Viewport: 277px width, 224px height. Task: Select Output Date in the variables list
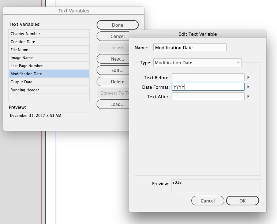pyautogui.click(x=49, y=82)
